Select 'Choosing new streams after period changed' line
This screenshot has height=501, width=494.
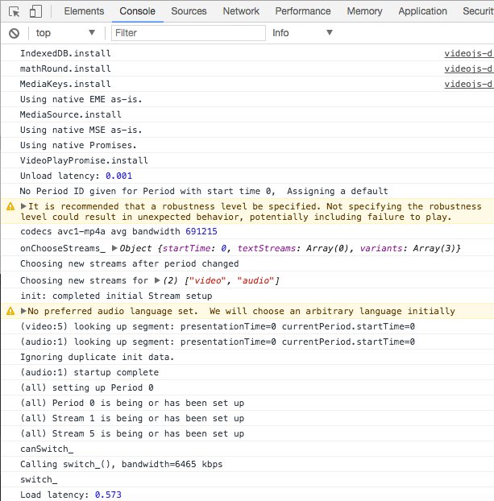pyautogui.click(x=247, y=264)
